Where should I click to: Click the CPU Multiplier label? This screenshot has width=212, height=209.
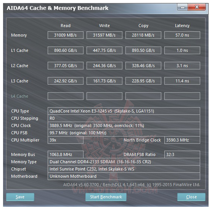25,140
